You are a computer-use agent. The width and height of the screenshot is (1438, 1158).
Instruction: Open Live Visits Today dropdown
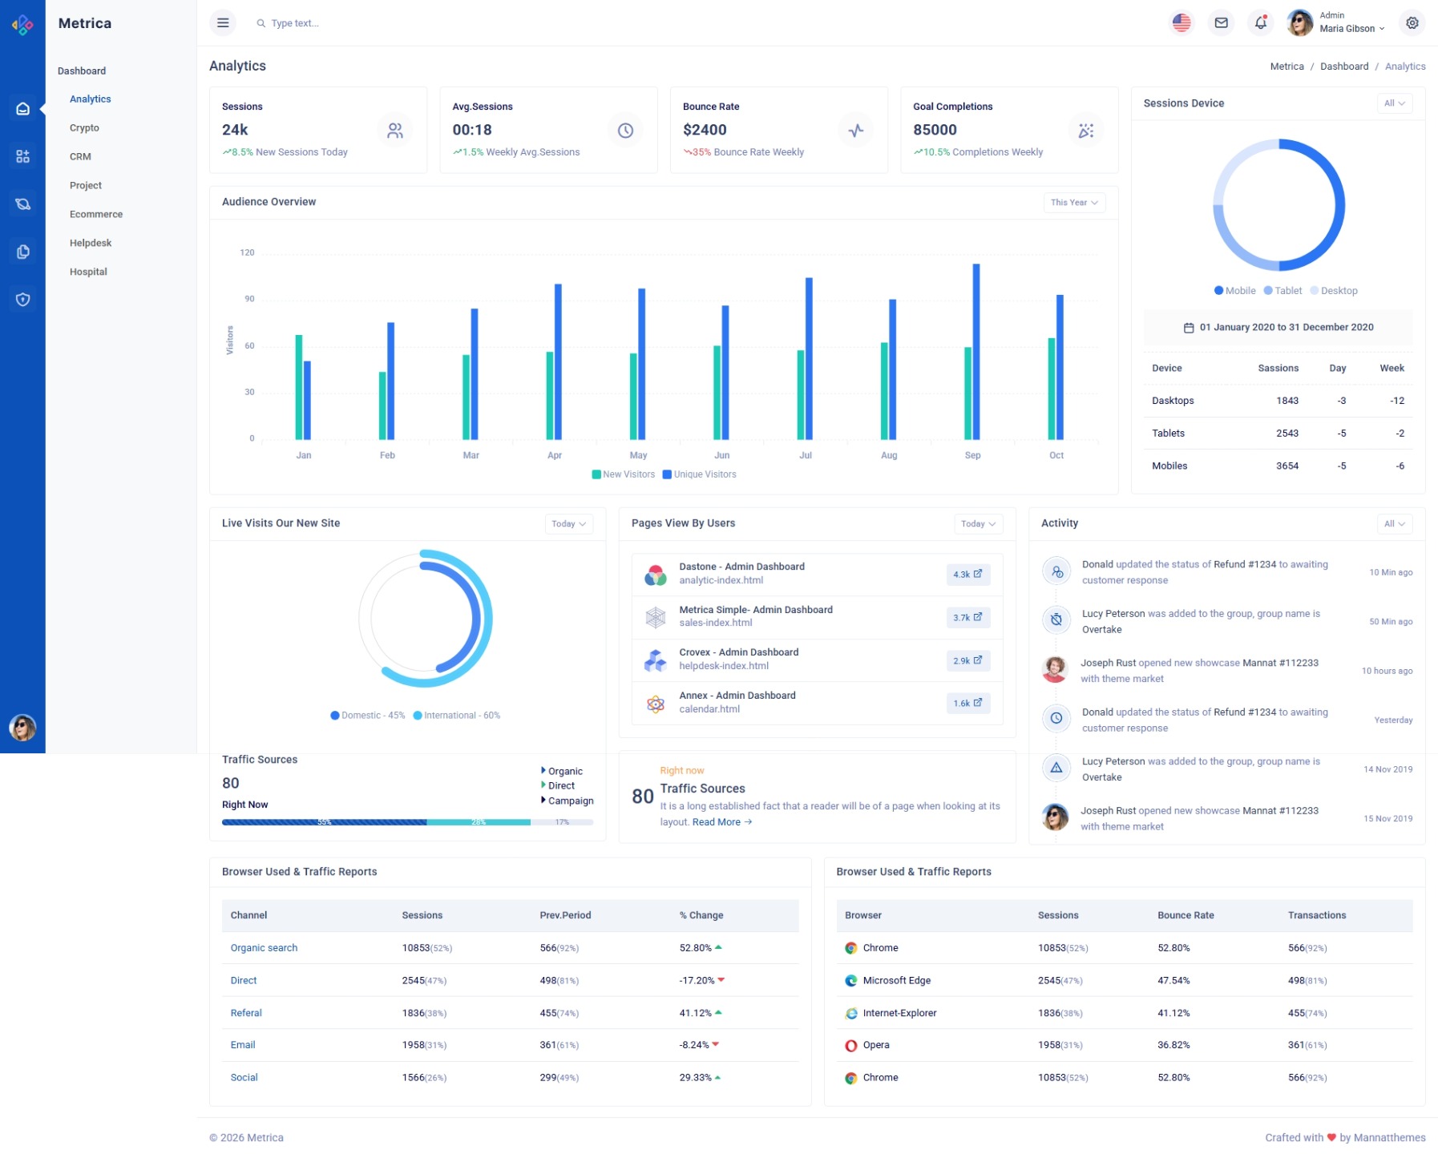pyautogui.click(x=569, y=524)
